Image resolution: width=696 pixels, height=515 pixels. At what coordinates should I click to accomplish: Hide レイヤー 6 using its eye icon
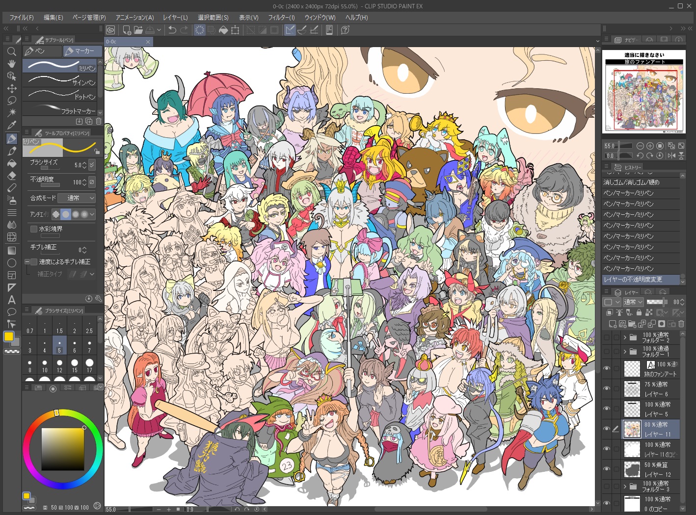[x=607, y=388]
